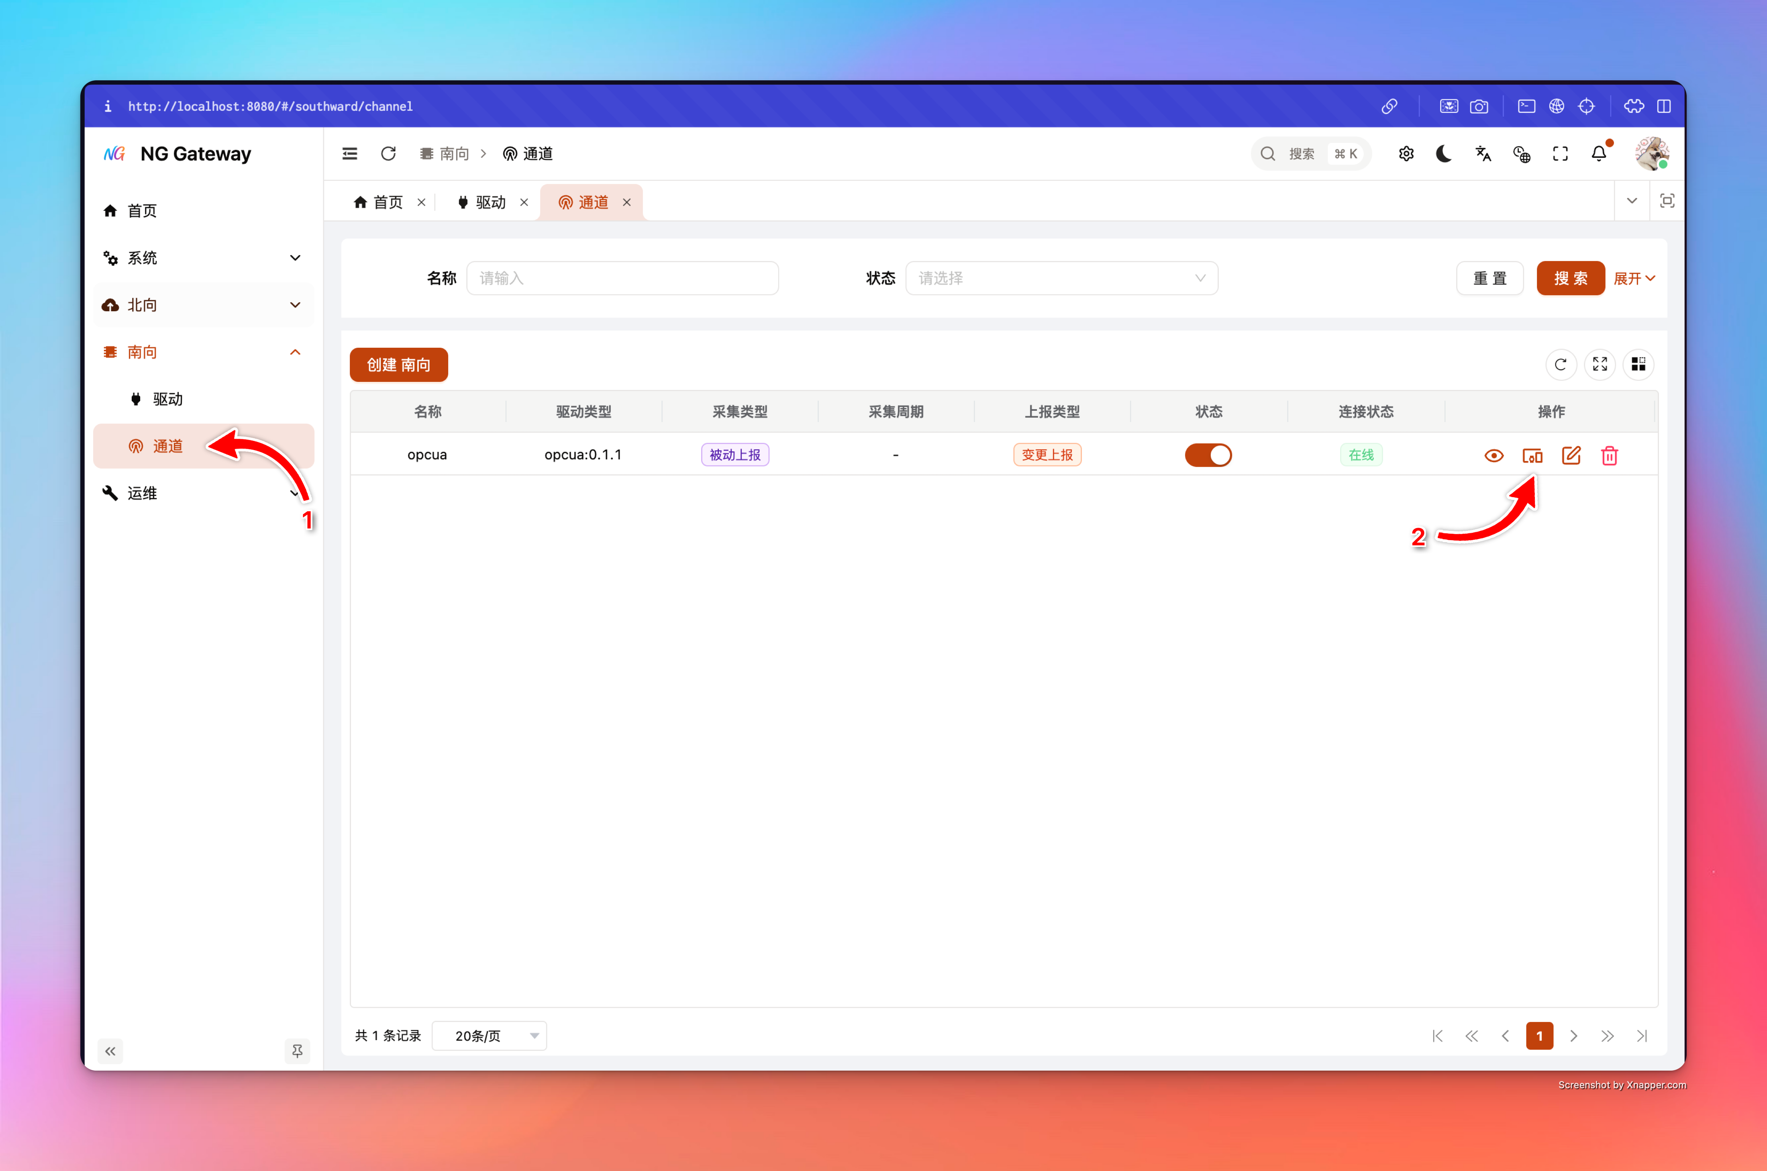The image size is (1767, 1171).
Task: Open table column settings grid icon
Action: 1638,365
